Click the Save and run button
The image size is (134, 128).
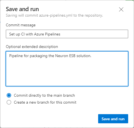coord(113,119)
